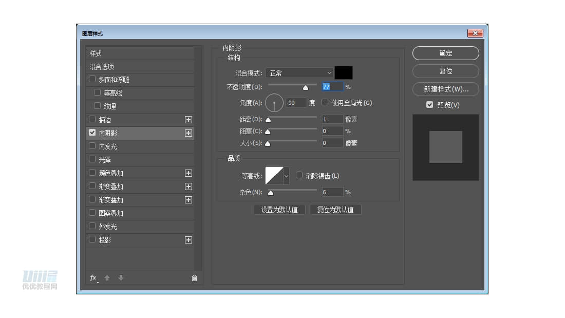
Task: Enable the 描边 checkbox
Action: [x=92, y=119]
